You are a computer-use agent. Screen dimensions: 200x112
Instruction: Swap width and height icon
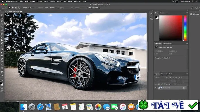(x=72, y=8)
